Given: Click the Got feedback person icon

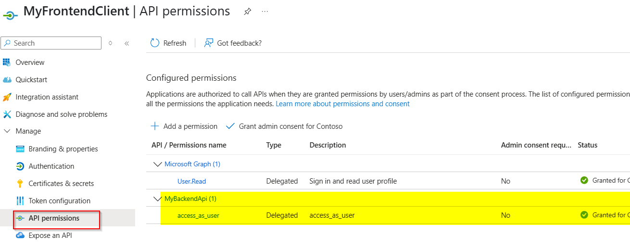Looking at the screenshot, I should (209, 43).
